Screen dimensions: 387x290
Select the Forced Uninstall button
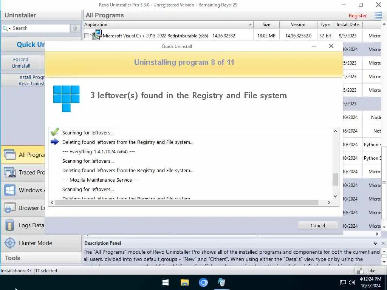[x=21, y=63]
